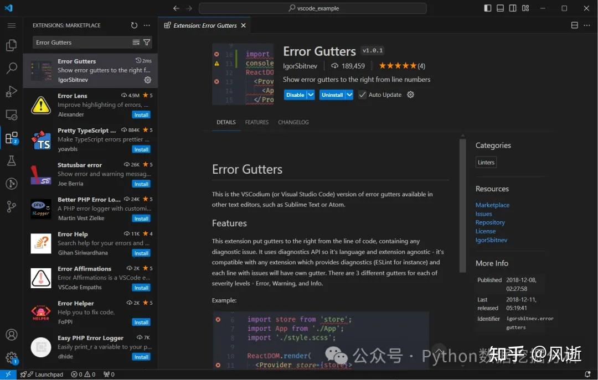Click the Filter Extensions funnel icon
This screenshot has height=380, width=598.
click(x=147, y=43)
